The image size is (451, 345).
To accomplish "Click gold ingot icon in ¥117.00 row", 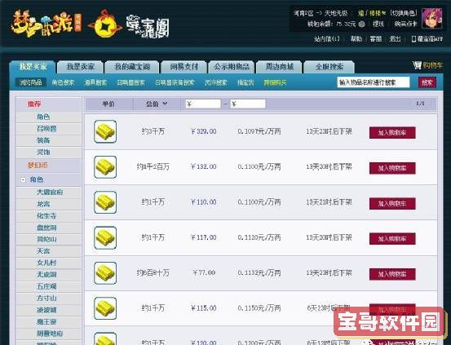I will click(x=105, y=237).
